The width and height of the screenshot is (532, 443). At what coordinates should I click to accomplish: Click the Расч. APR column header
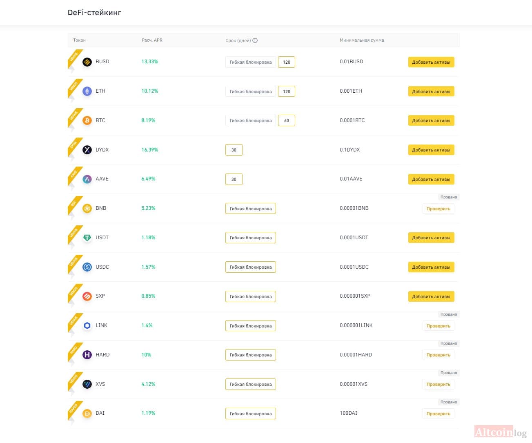[x=152, y=40]
